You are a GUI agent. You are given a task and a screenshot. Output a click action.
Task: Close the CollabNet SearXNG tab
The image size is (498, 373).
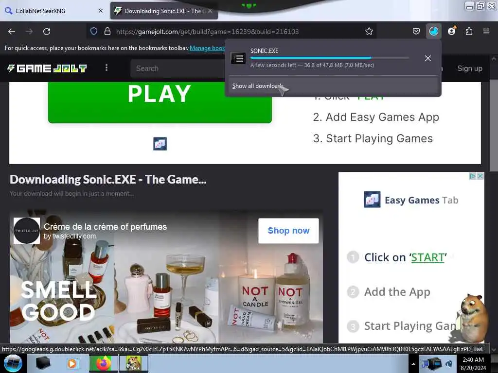tap(101, 11)
